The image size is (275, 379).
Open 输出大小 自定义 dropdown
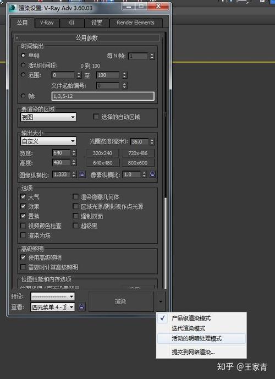(x=48, y=141)
